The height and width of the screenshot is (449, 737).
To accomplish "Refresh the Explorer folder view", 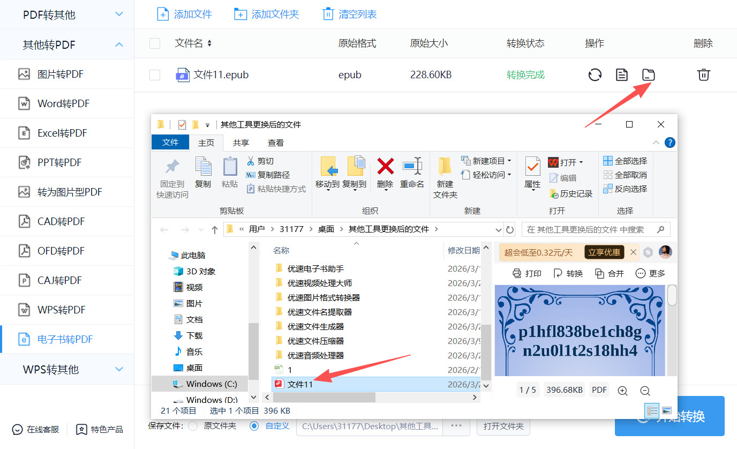I will click(x=510, y=229).
